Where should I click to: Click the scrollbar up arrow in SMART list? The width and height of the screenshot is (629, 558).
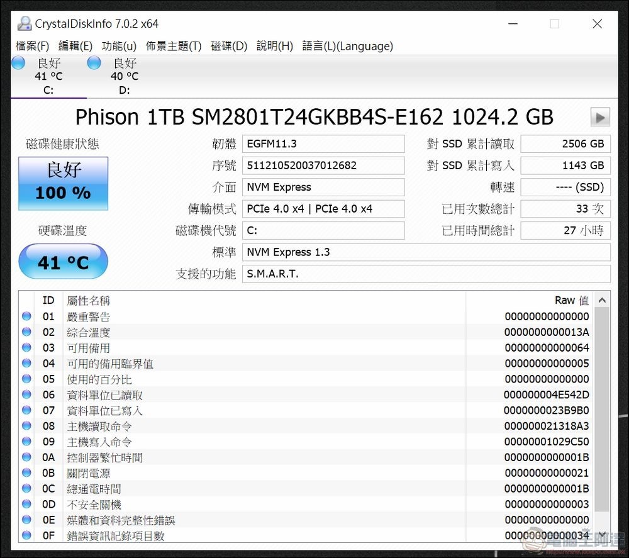tap(602, 300)
